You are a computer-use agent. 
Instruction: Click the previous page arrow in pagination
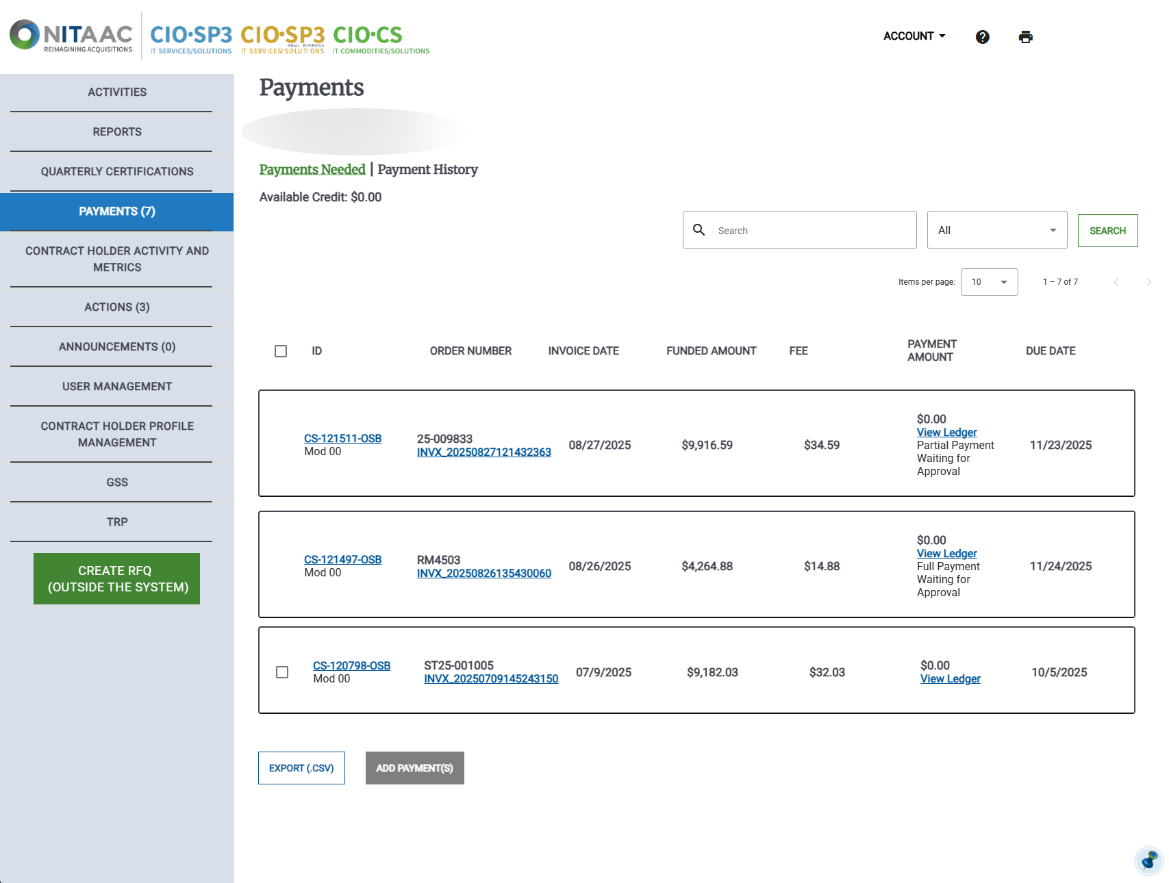click(x=1116, y=281)
